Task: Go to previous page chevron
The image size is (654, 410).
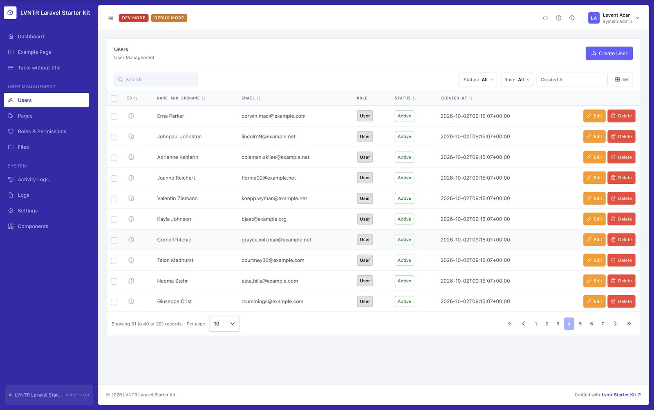Action: pyautogui.click(x=524, y=324)
